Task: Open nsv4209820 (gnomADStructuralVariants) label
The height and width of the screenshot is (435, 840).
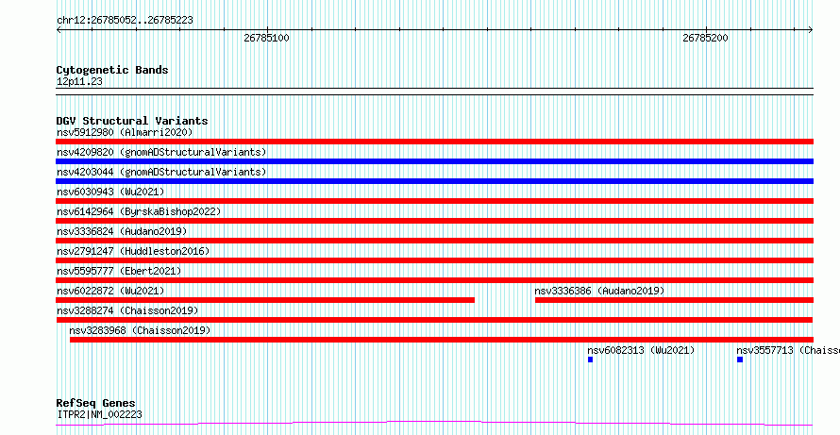Action: click(x=161, y=152)
